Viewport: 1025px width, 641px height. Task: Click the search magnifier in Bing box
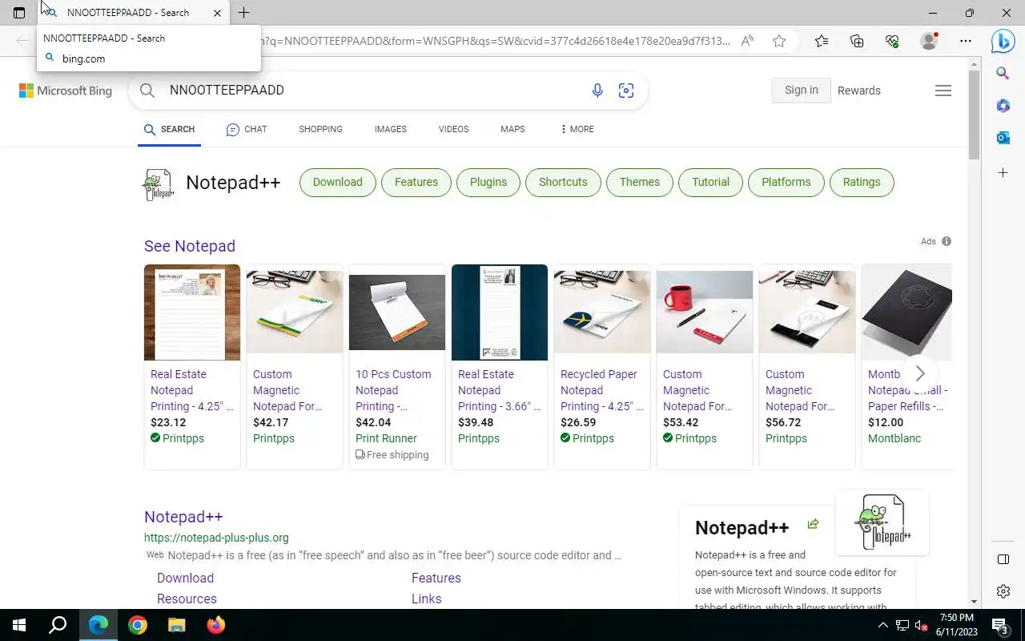coord(147,91)
